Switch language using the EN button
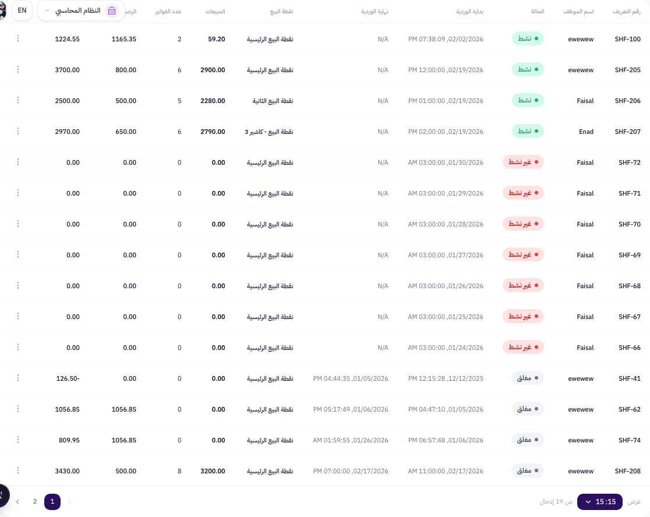 pos(22,10)
